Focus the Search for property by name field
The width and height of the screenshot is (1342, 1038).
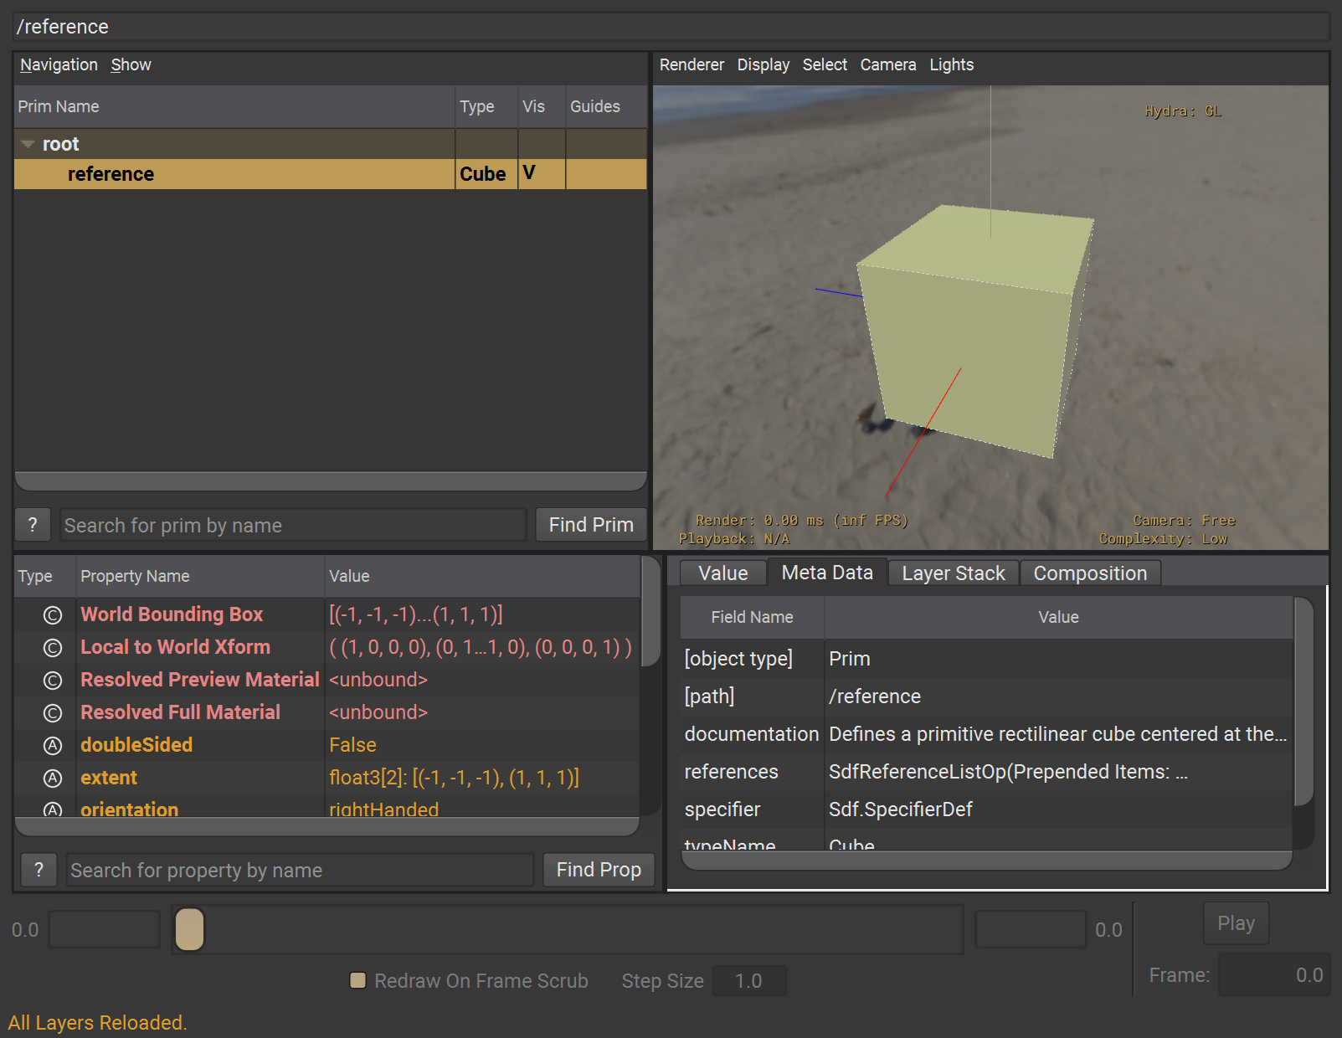(x=300, y=870)
